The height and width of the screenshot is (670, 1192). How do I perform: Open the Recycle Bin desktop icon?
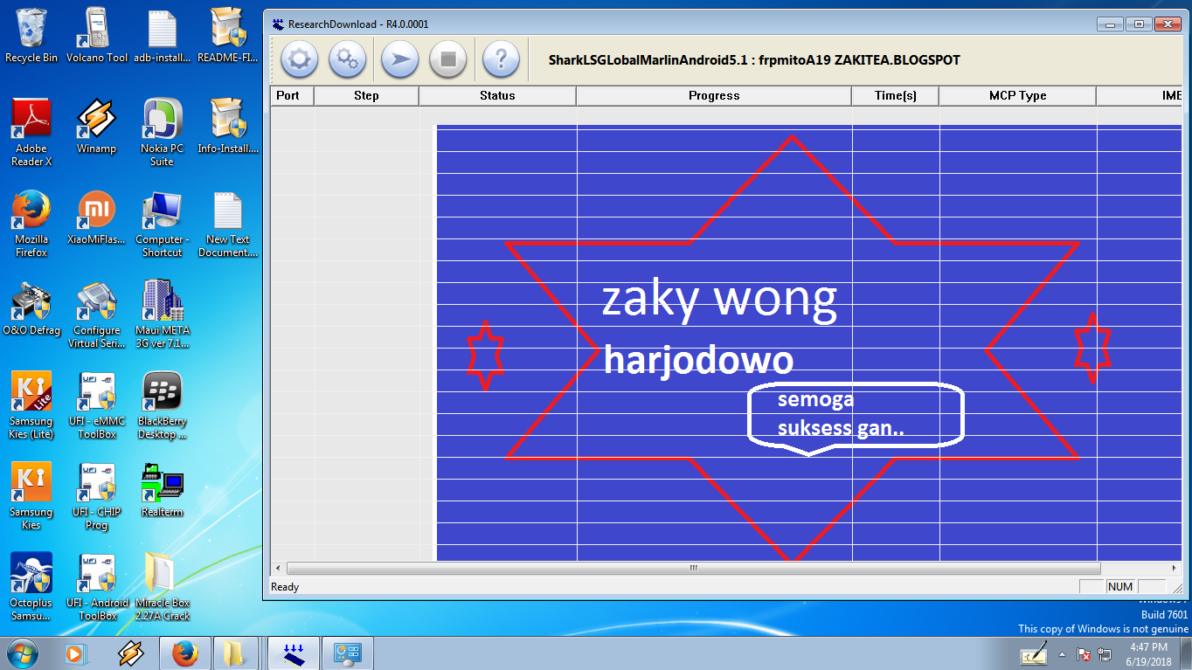pyautogui.click(x=31, y=35)
